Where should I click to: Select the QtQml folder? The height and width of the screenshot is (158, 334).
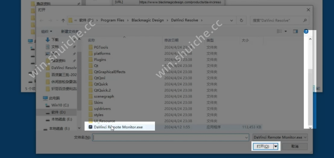(x=100, y=78)
